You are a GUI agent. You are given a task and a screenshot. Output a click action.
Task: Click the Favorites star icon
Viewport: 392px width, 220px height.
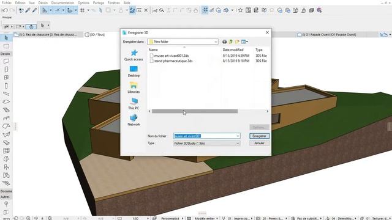click(x=240, y=10)
